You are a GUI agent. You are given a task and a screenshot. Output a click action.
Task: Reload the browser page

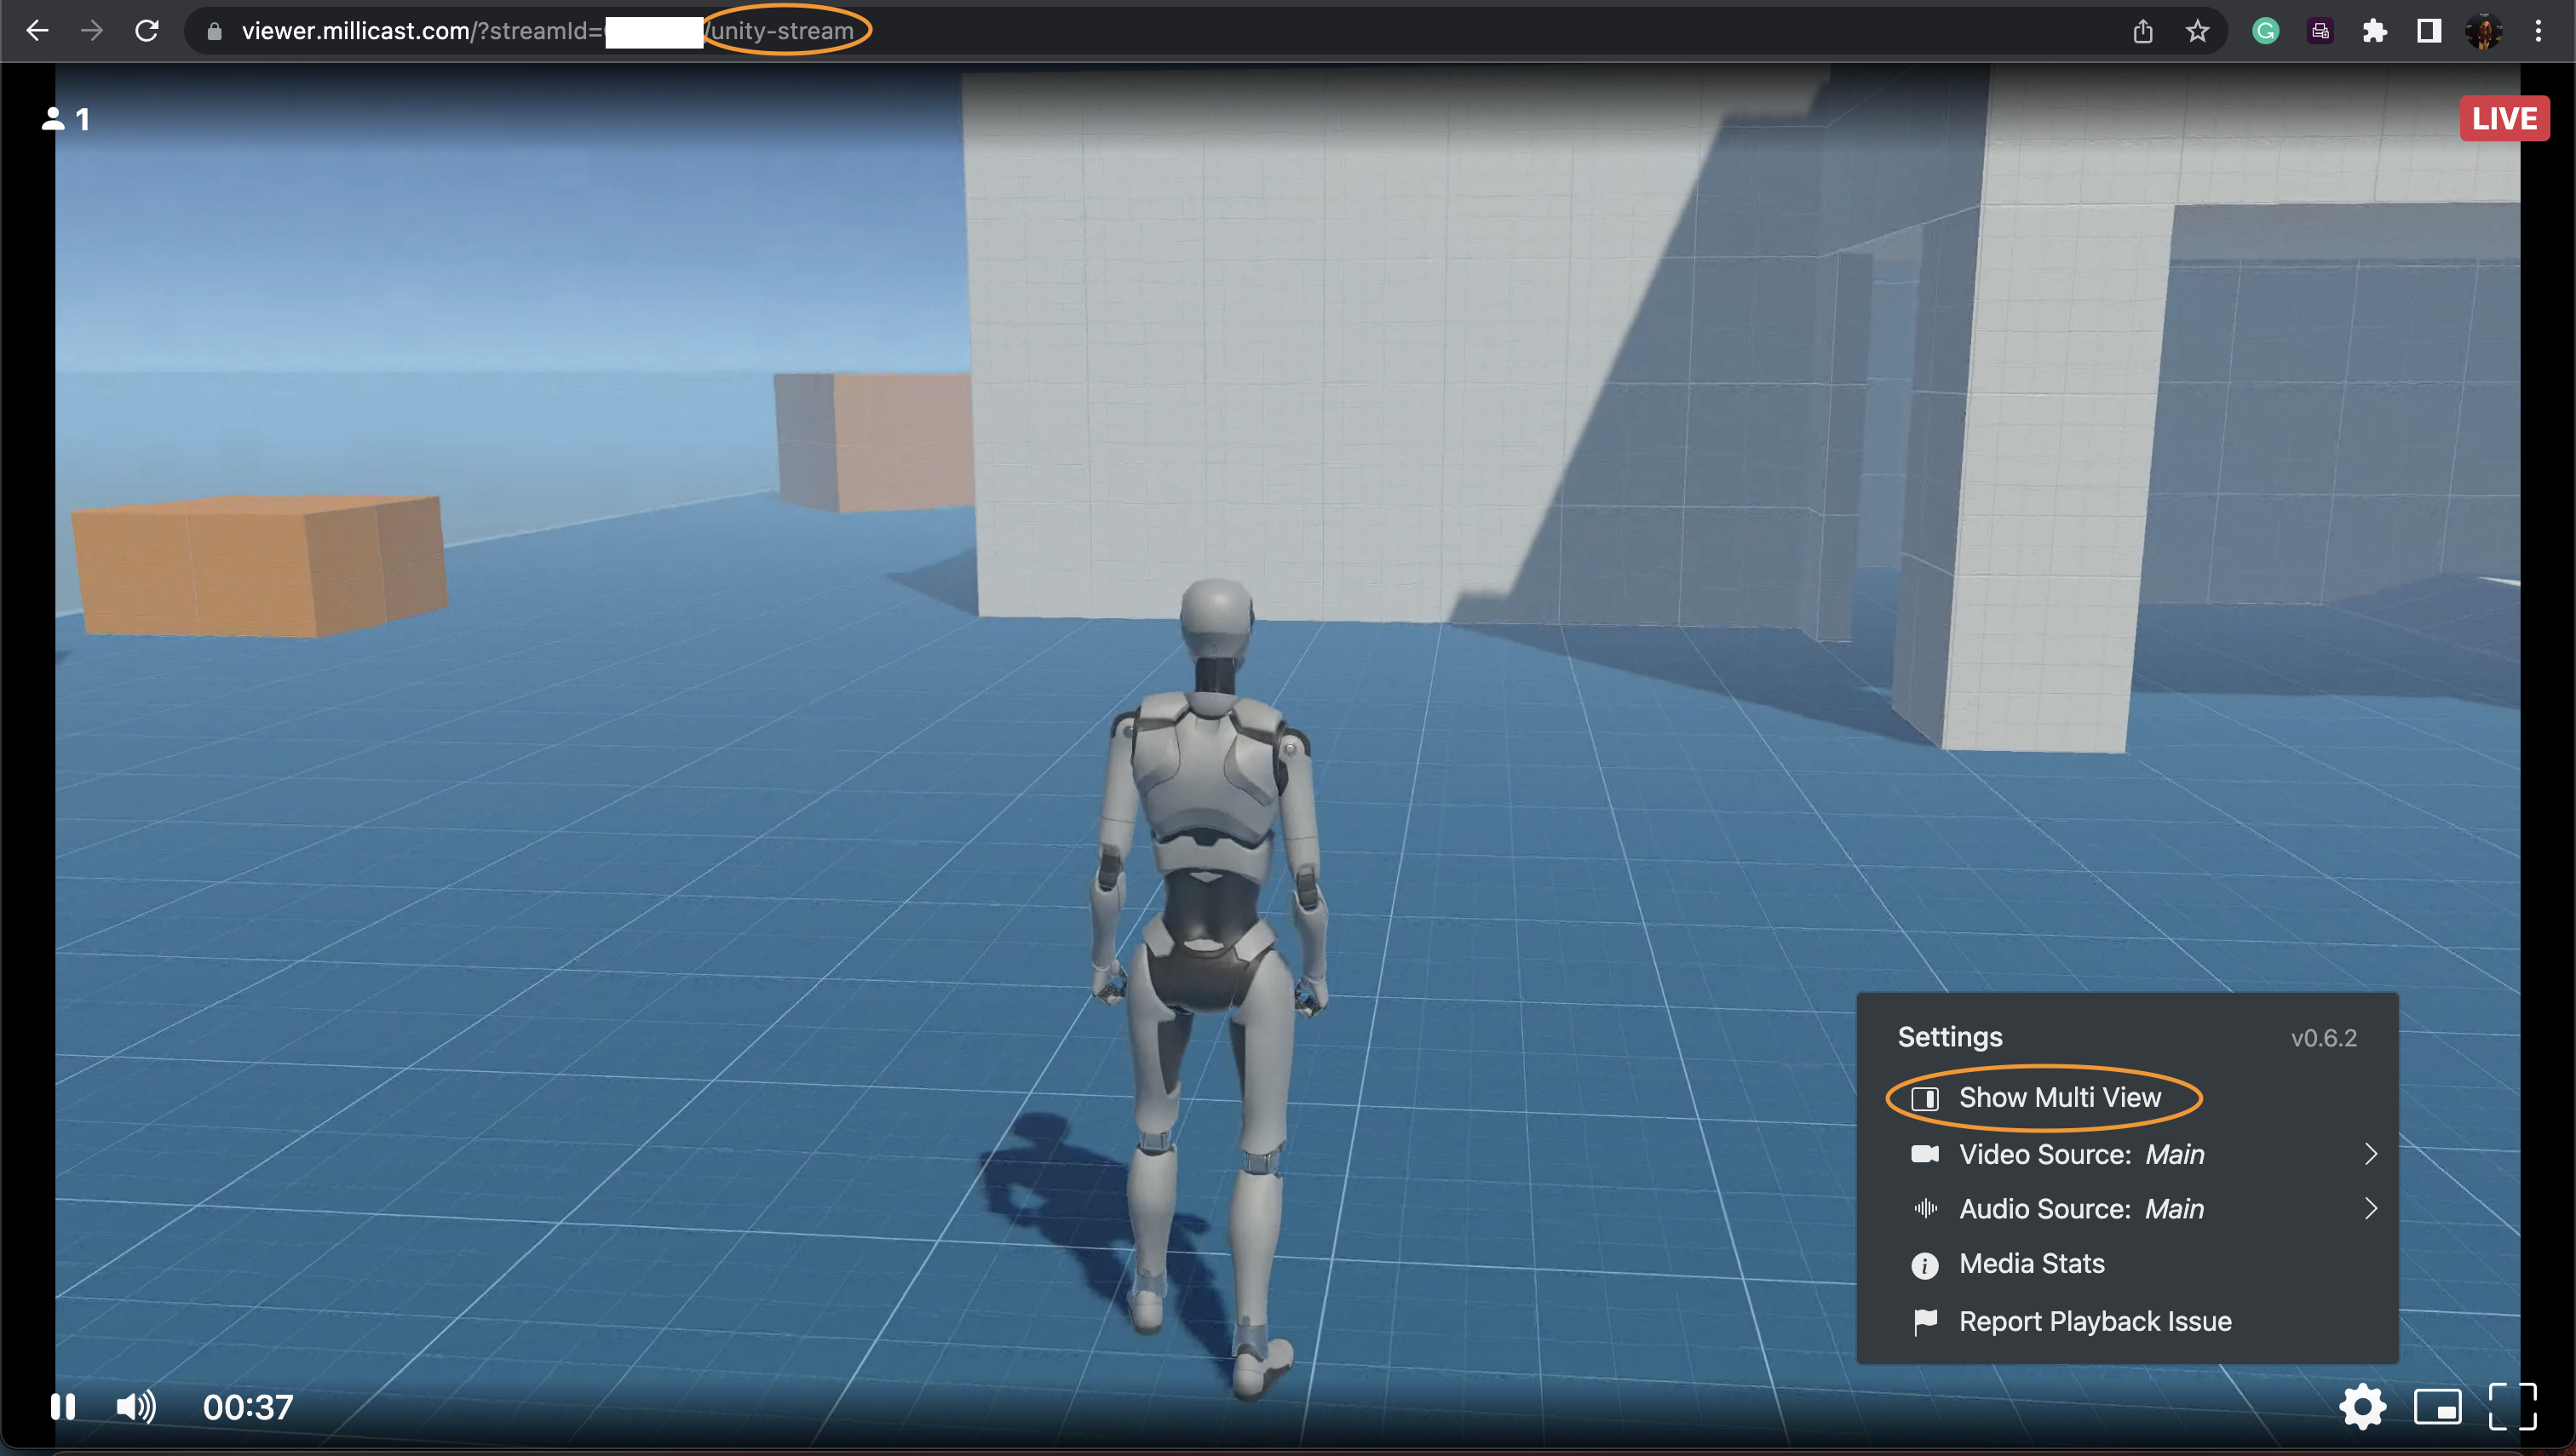147,31
